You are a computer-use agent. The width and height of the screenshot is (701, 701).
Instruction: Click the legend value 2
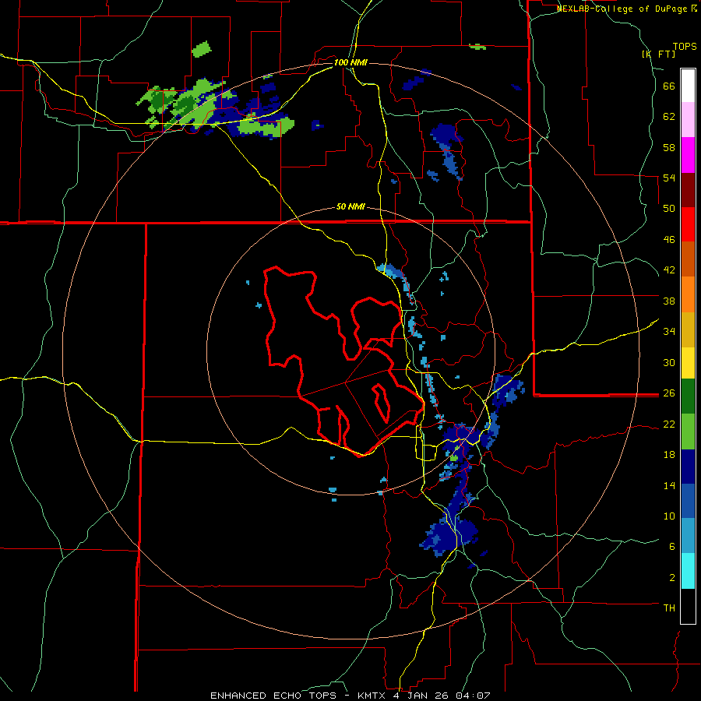[672, 578]
